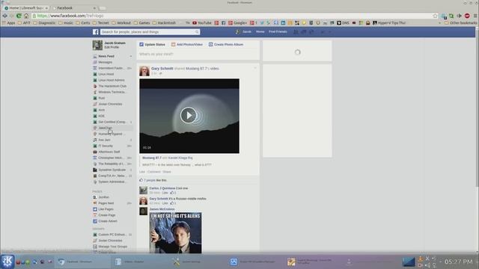Image resolution: width=479 pixels, height=269 pixels.
Task: Click the browser back arrow
Action: click(x=5, y=16)
